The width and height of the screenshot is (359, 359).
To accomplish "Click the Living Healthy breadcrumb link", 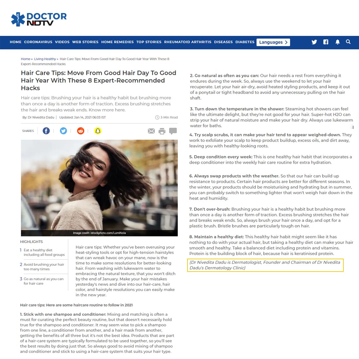I will 45,59.
